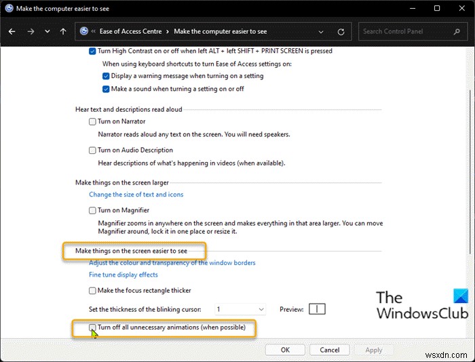The width and height of the screenshot is (475, 362).
Task: Click the title bar Ease of Access icon
Action: click(x=9, y=8)
